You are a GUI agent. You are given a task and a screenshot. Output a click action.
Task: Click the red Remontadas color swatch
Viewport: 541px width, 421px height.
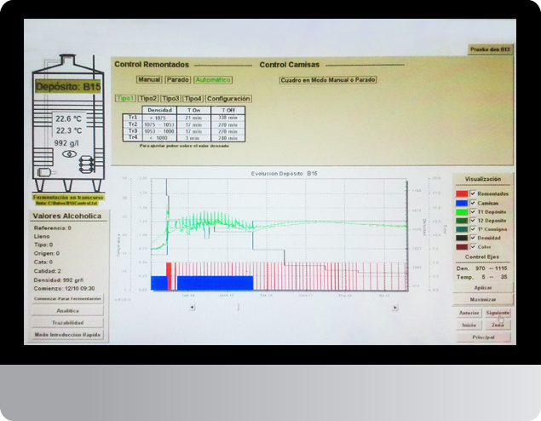click(461, 193)
